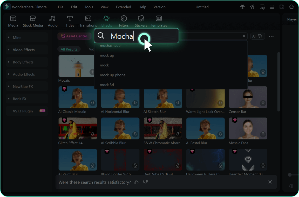Select the B&W Chromatic Aberration thumbnail

tap(163, 128)
